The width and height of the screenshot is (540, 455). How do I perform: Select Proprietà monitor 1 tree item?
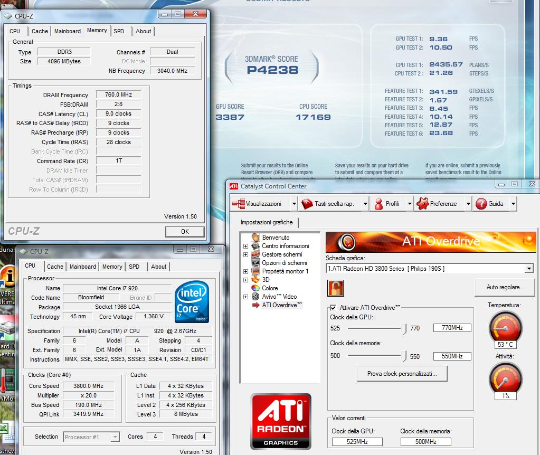285,271
